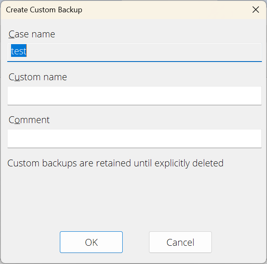This screenshot has width=267, height=264.
Task: Click the "Case name" label
Action: click(32, 34)
